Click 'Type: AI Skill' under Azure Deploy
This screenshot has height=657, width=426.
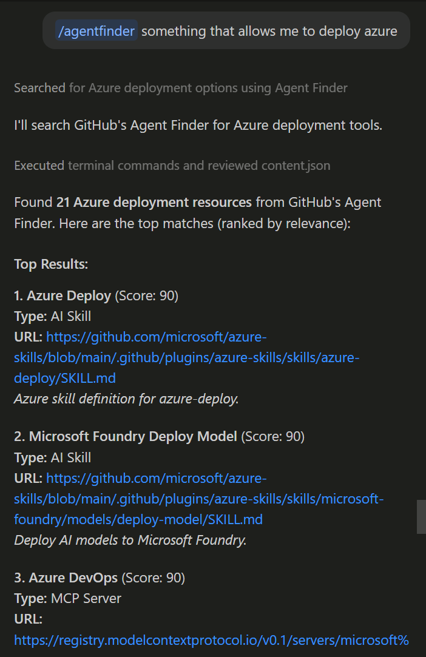click(52, 316)
